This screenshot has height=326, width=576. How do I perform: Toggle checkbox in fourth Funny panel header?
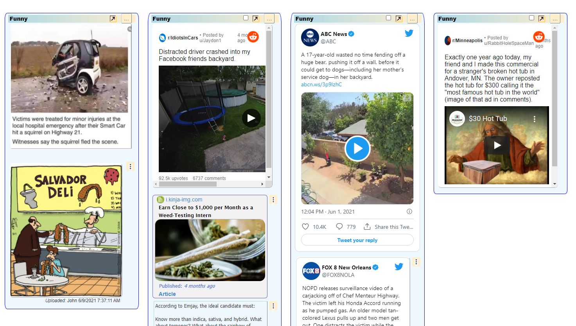click(x=531, y=18)
